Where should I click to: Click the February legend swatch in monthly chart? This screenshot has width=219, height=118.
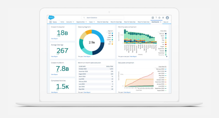166,34
